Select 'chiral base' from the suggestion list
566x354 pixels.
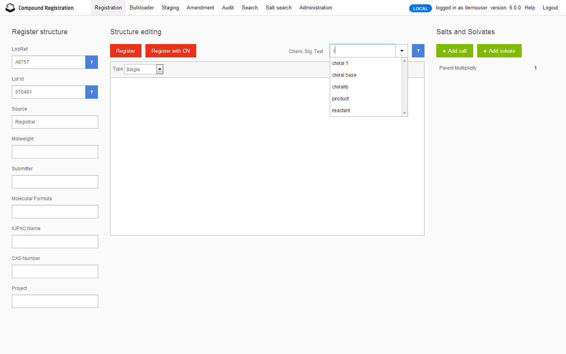(344, 75)
